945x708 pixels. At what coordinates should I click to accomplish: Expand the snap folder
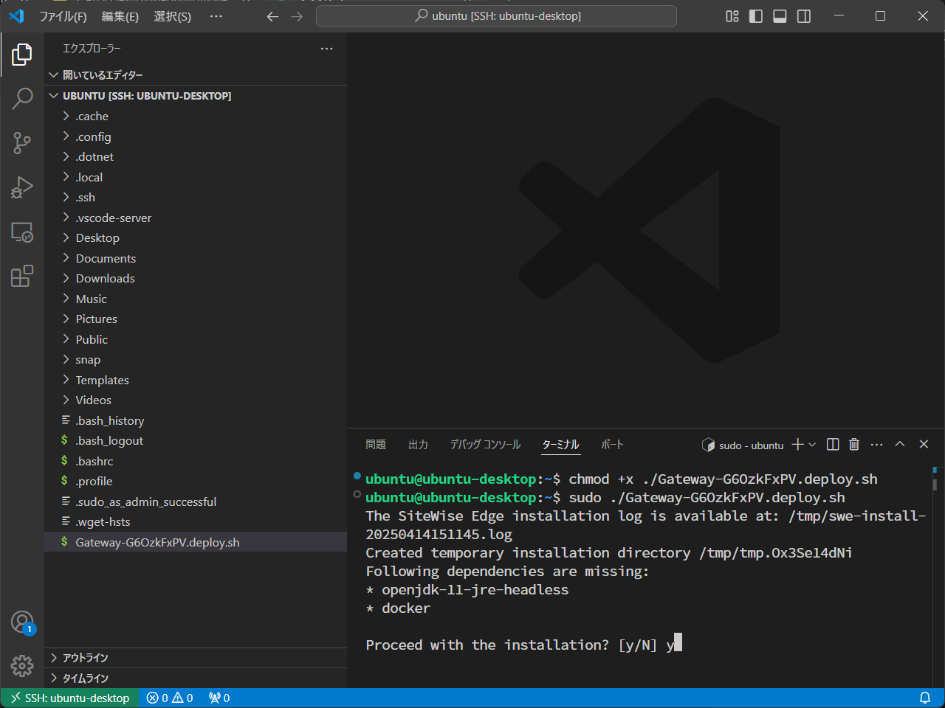(x=196, y=360)
